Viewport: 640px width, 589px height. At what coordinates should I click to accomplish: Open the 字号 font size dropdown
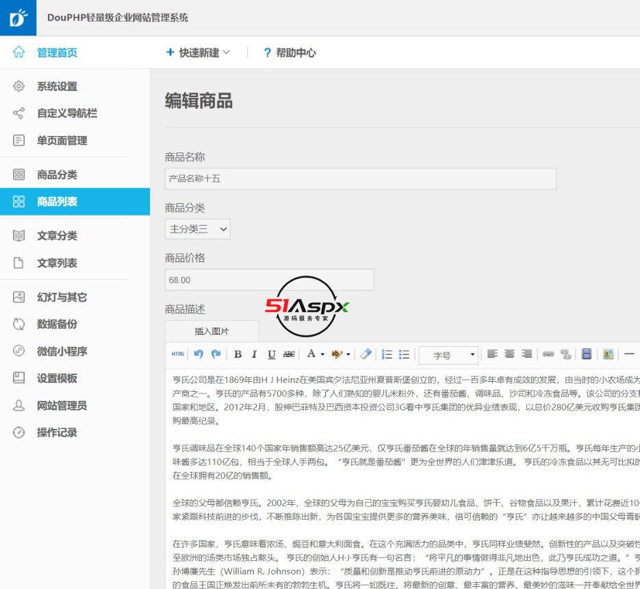[448, 355]
